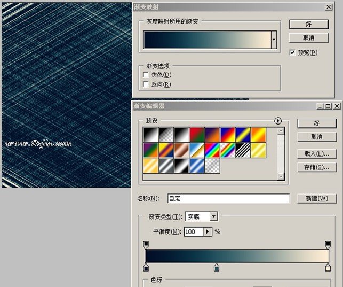Open the presets flyout menu arrow
This screenshot has height=287, width=343.
tap(278, 121)
